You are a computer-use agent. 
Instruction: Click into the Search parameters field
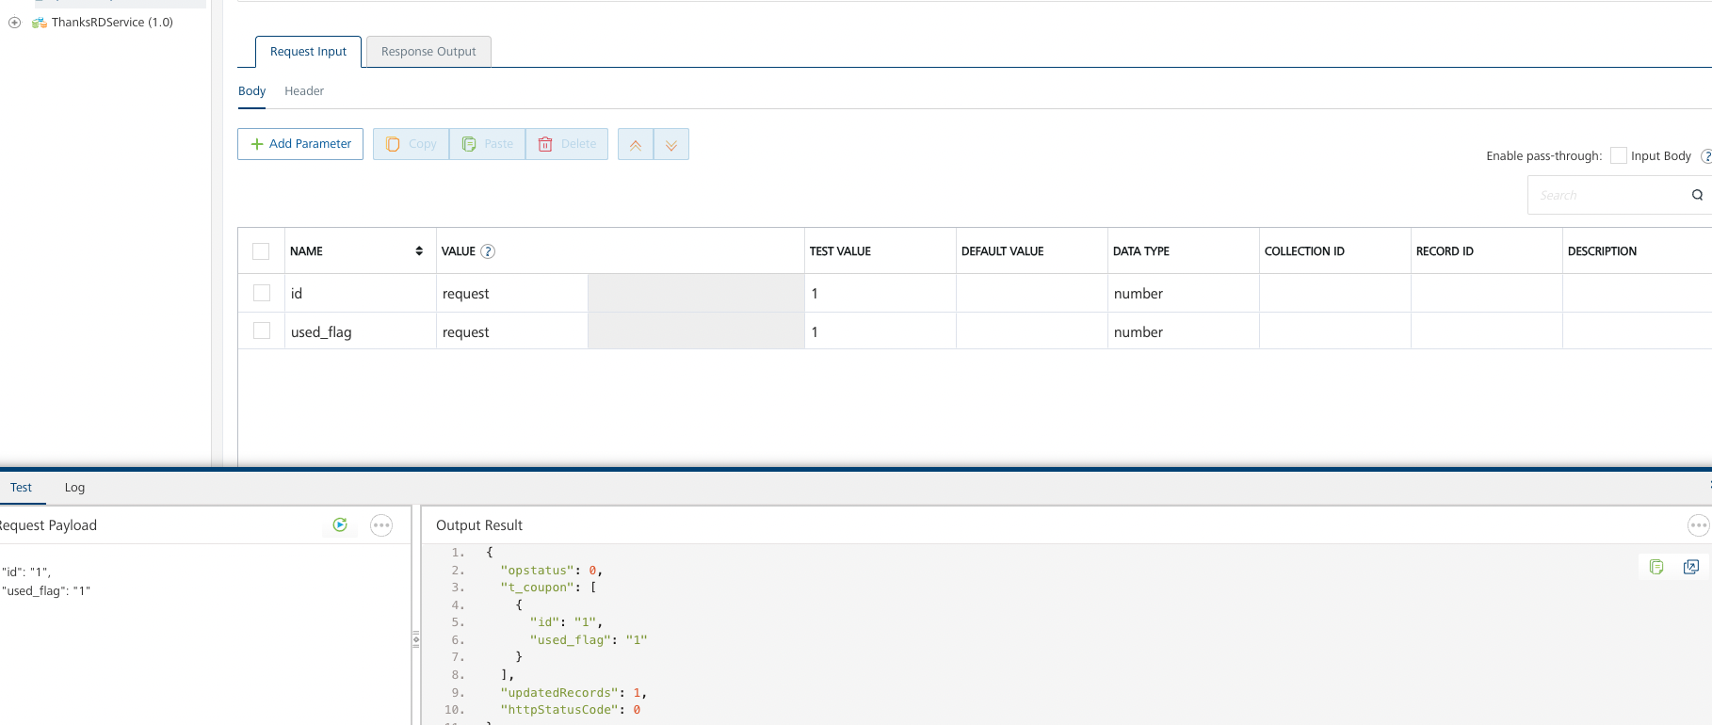coord(1608,195)
